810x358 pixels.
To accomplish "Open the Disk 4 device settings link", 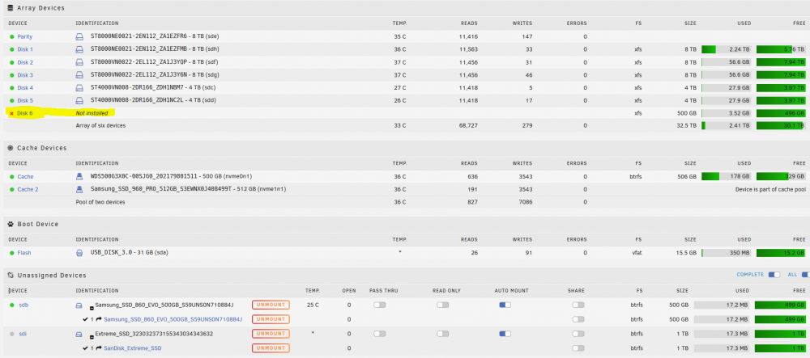I will coord(25,88).
